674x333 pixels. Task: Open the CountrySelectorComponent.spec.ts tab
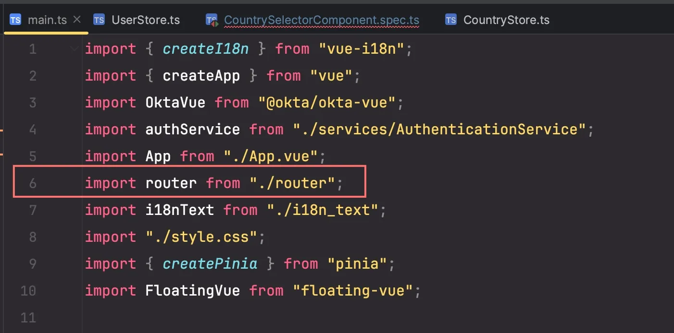click(x=322, y=20)
